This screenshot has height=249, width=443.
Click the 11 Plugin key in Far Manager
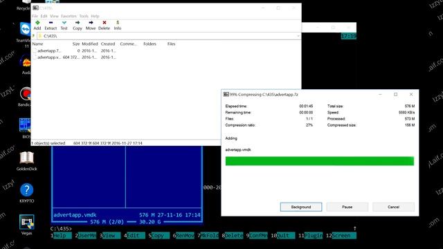[x=311, y=235]
